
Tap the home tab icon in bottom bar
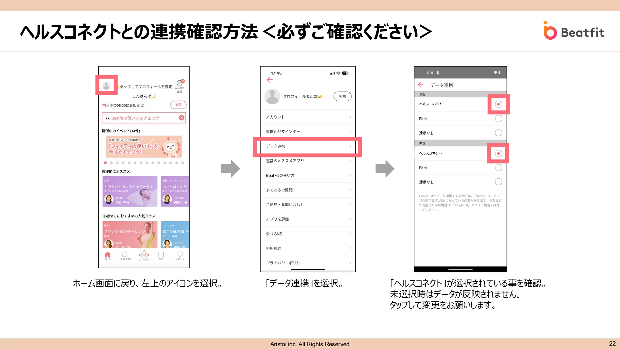[108, 255]
